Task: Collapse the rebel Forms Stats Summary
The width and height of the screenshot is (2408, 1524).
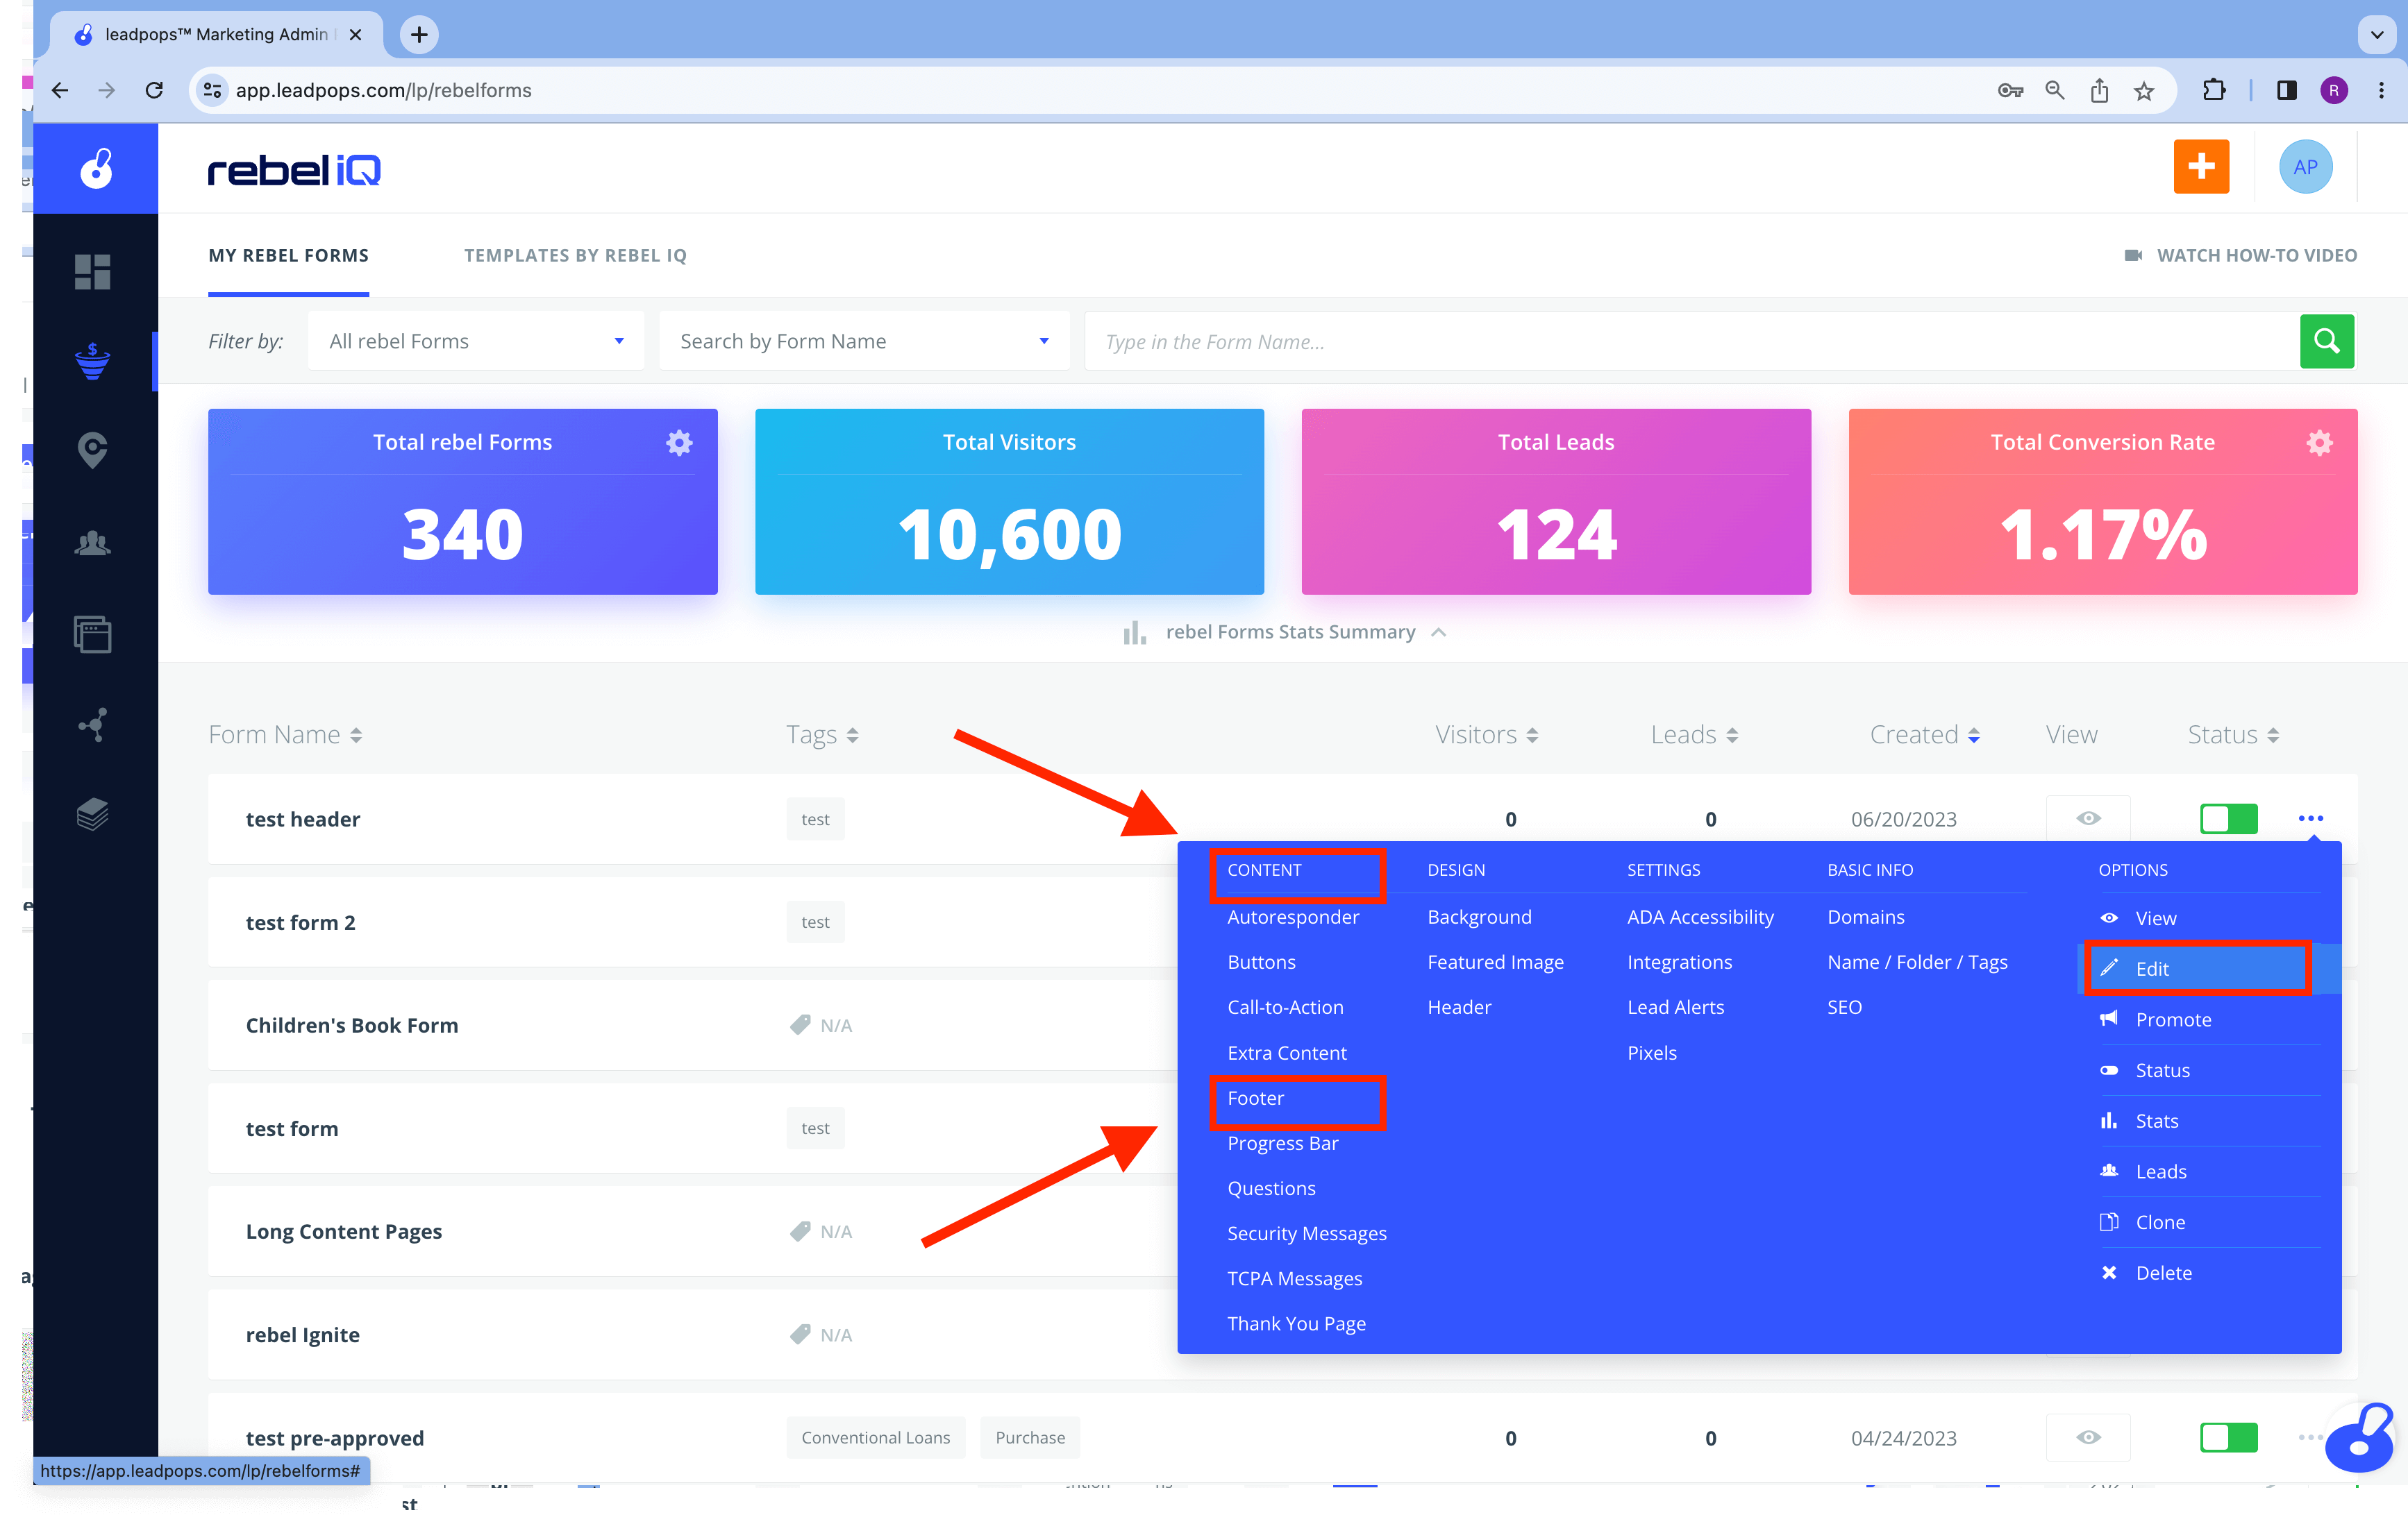Action: (x=1285, y=632)
